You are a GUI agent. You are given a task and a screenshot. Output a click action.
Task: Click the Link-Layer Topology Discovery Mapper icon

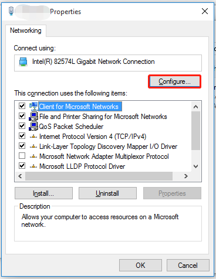click(33, 147)
